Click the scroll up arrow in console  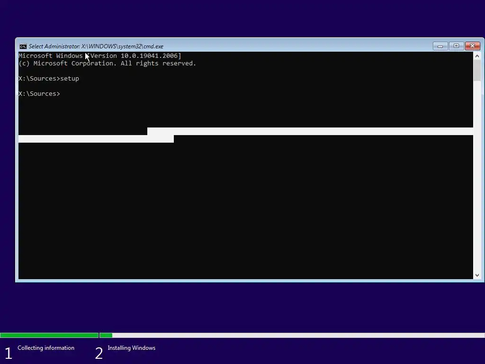tap(477, 56)
